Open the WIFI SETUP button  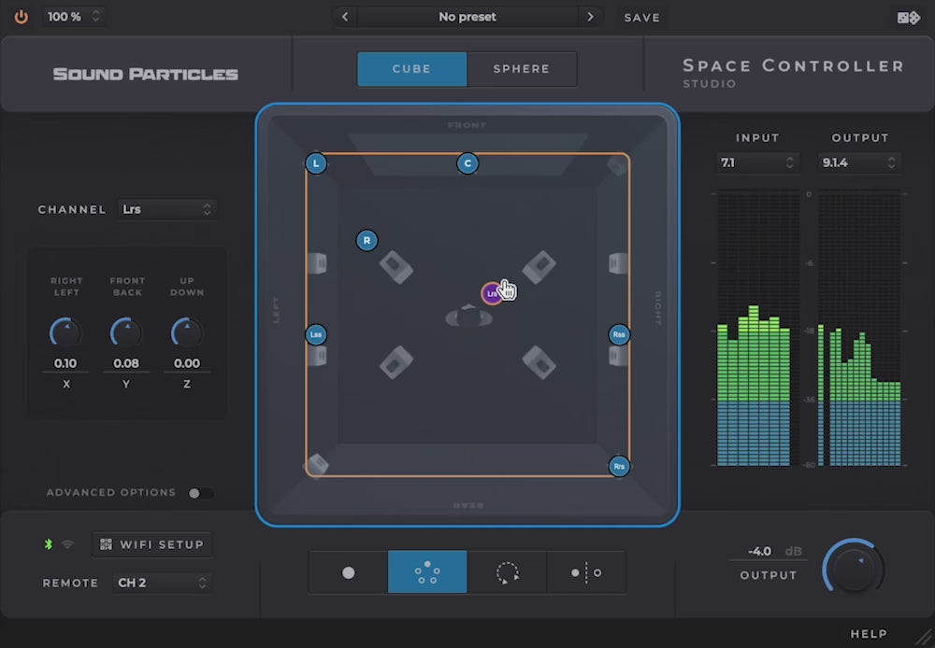coord(152,544)
